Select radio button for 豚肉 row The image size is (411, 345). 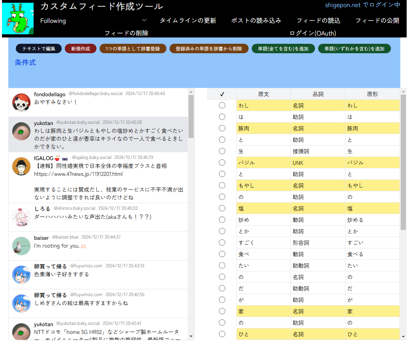coord(222,128)
